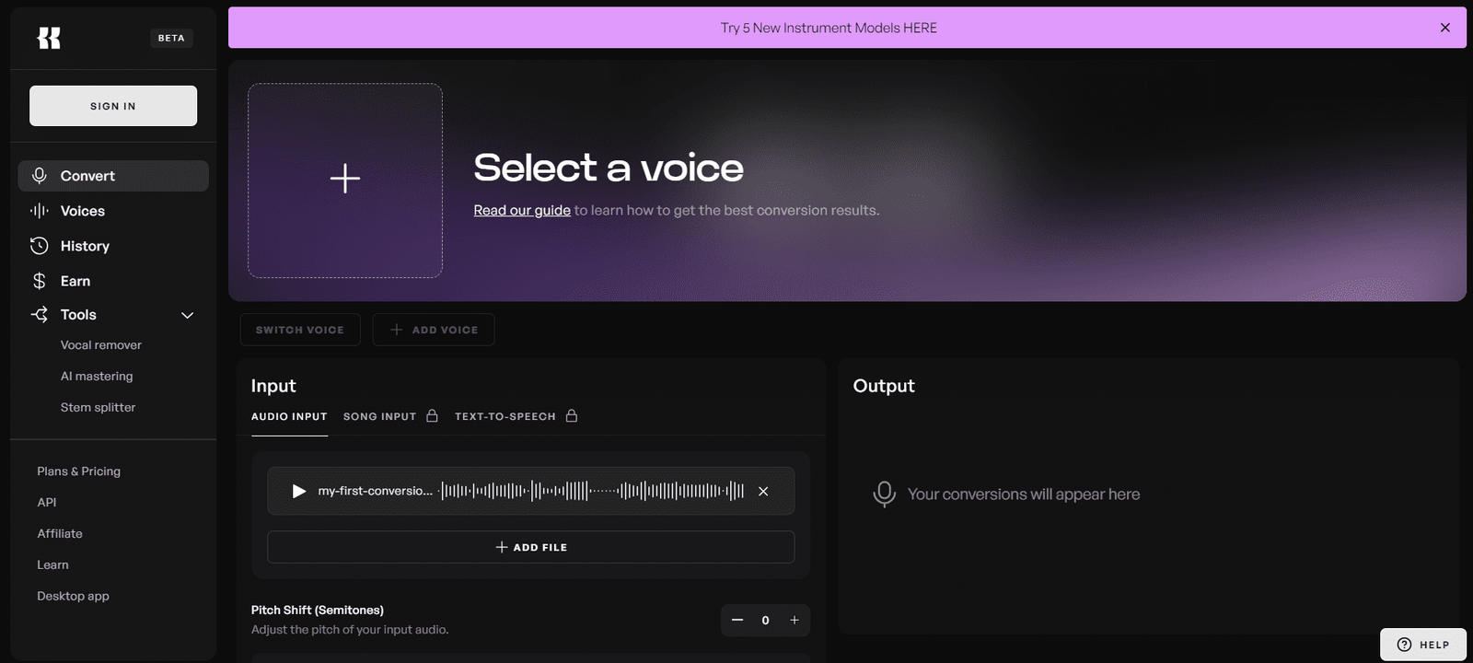Click the Sign In button
The width and height of the screenshot is (1473, 663).
tap(113, 106)
